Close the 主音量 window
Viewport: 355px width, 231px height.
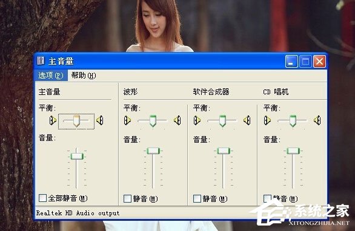(x=319, y=61)
